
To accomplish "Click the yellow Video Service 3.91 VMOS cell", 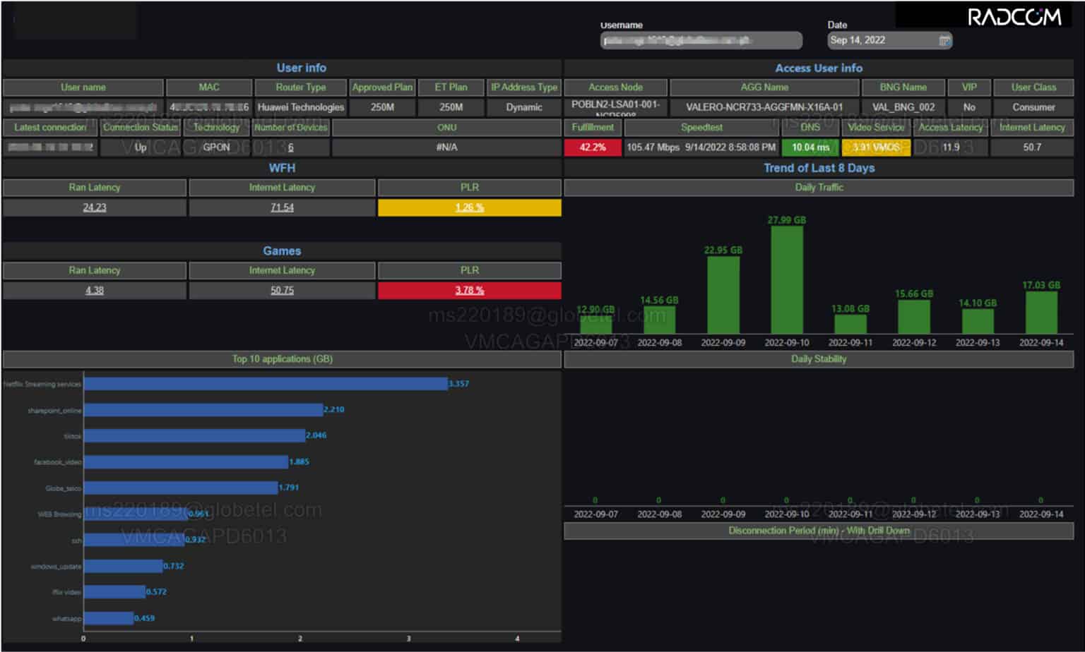I will (876, 147).
